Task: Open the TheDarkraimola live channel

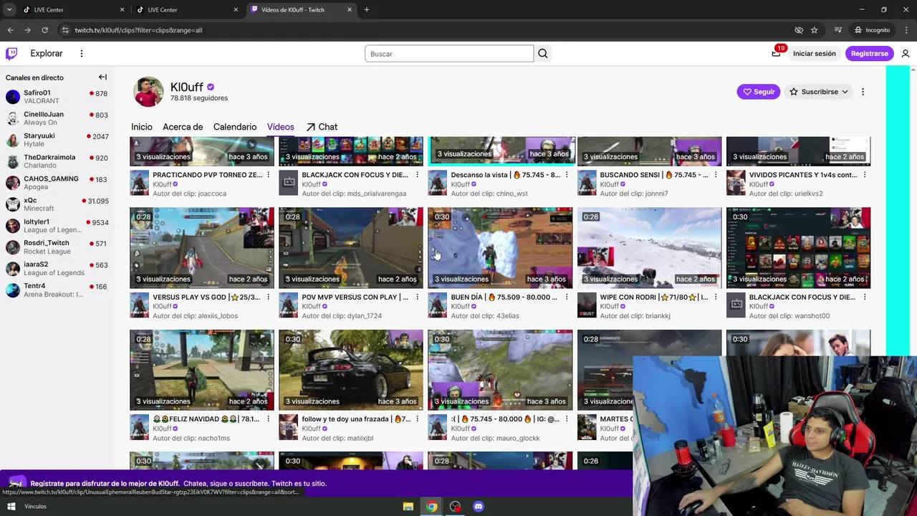Action: 57,161
